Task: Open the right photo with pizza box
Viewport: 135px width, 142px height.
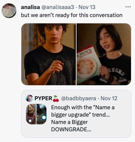Action: pos(104,54)
